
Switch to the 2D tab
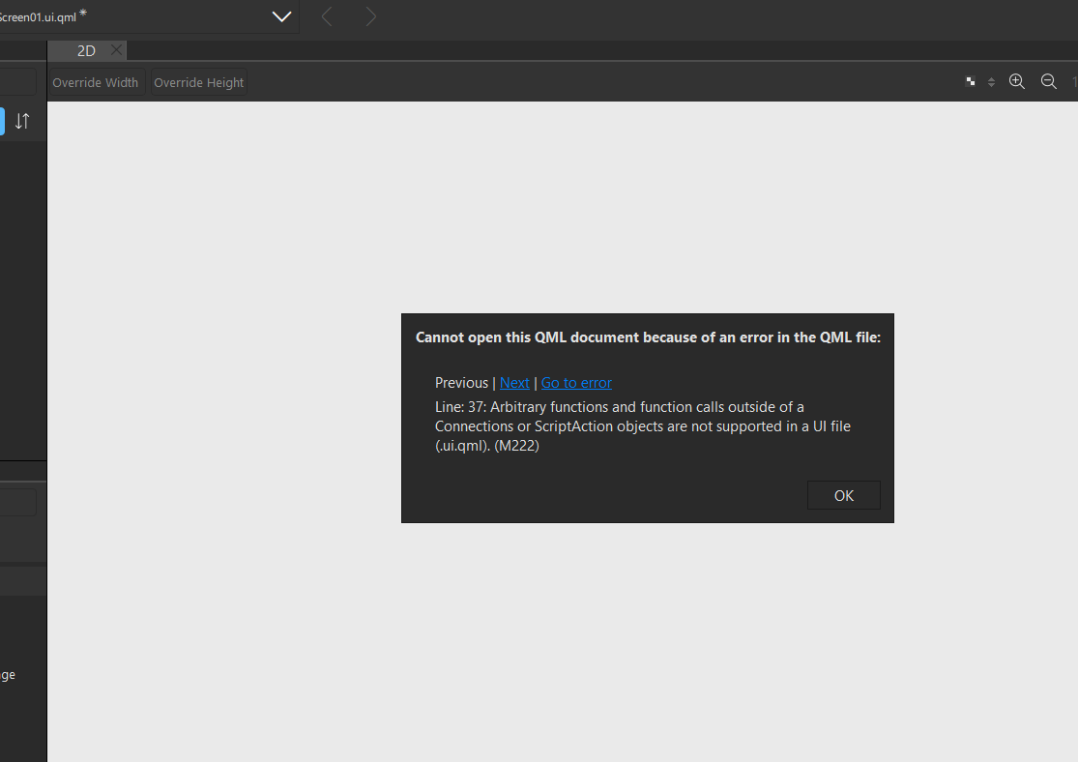86,51
